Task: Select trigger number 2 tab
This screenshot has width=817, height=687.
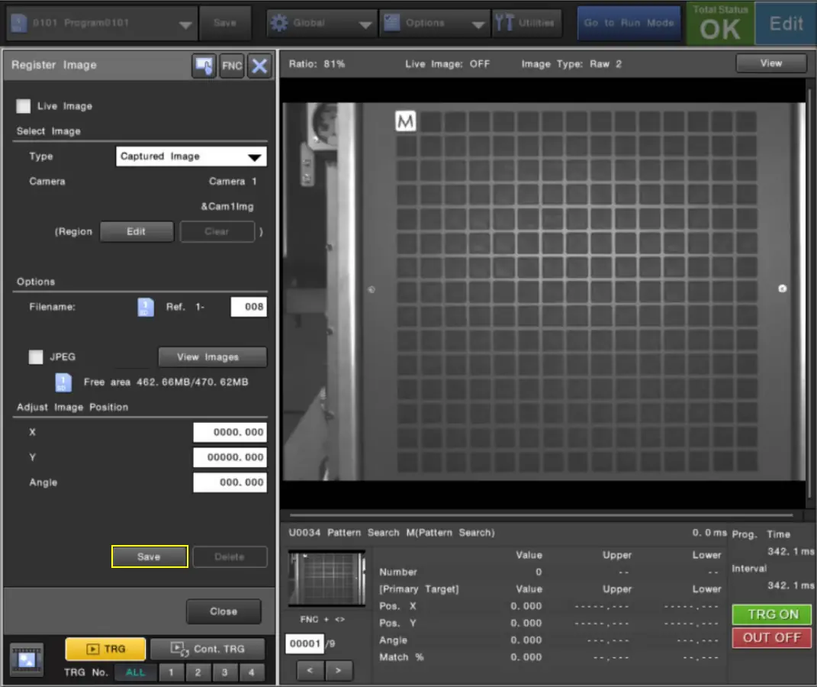Action: [x=198, y=672]
